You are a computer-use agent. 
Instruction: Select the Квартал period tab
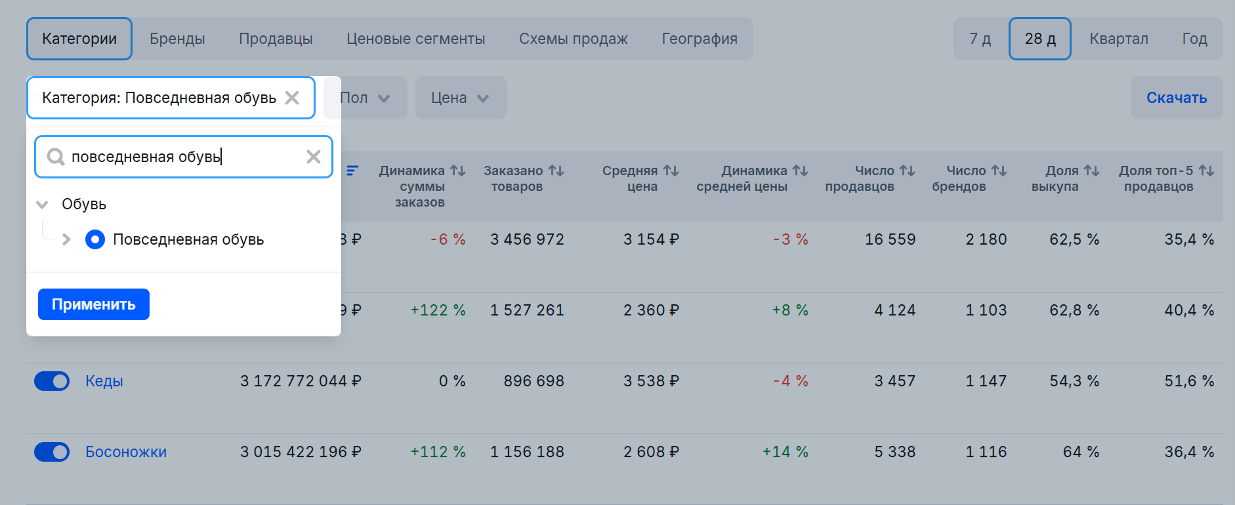click(x=1119, y=39)
